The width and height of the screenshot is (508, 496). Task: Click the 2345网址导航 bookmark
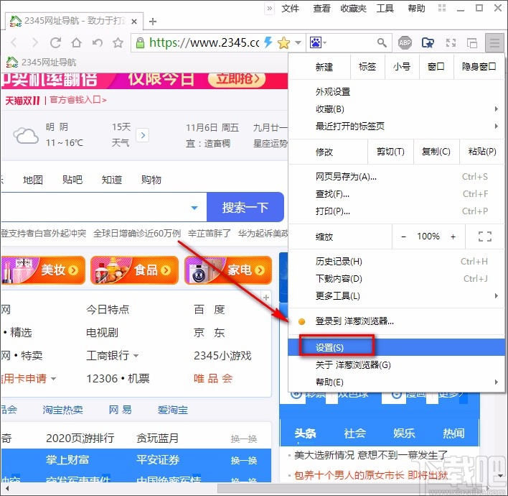coord(41,62)
